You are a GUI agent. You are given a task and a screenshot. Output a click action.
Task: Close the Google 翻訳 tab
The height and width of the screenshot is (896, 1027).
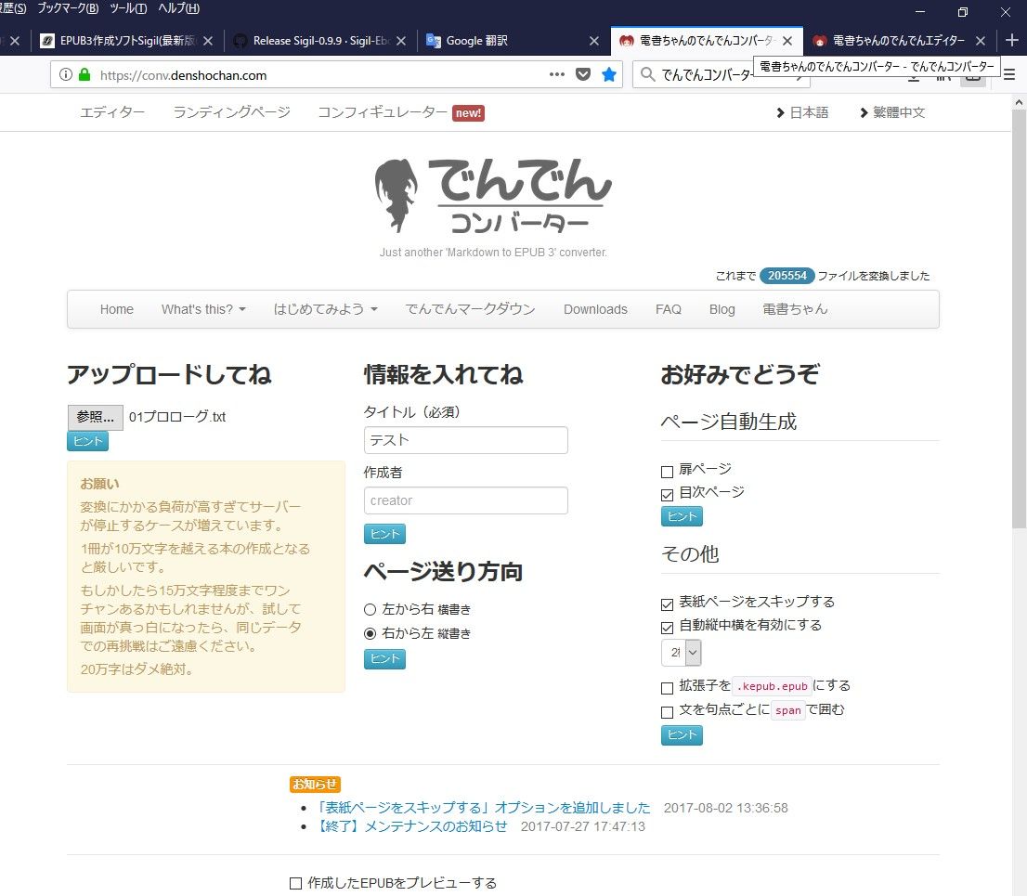[x=594, y=41]
